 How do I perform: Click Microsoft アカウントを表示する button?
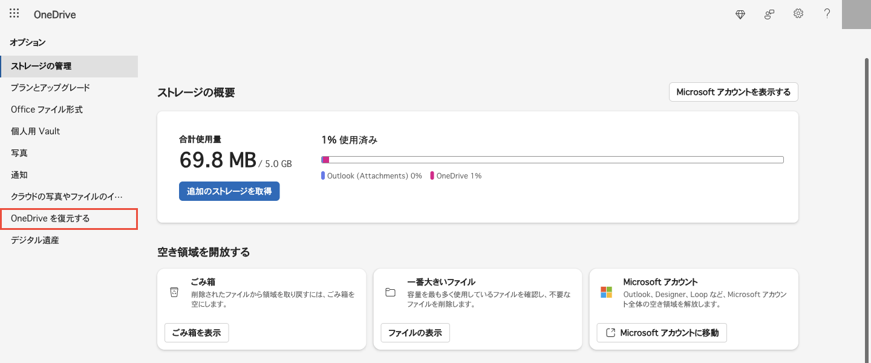point(734,92)
